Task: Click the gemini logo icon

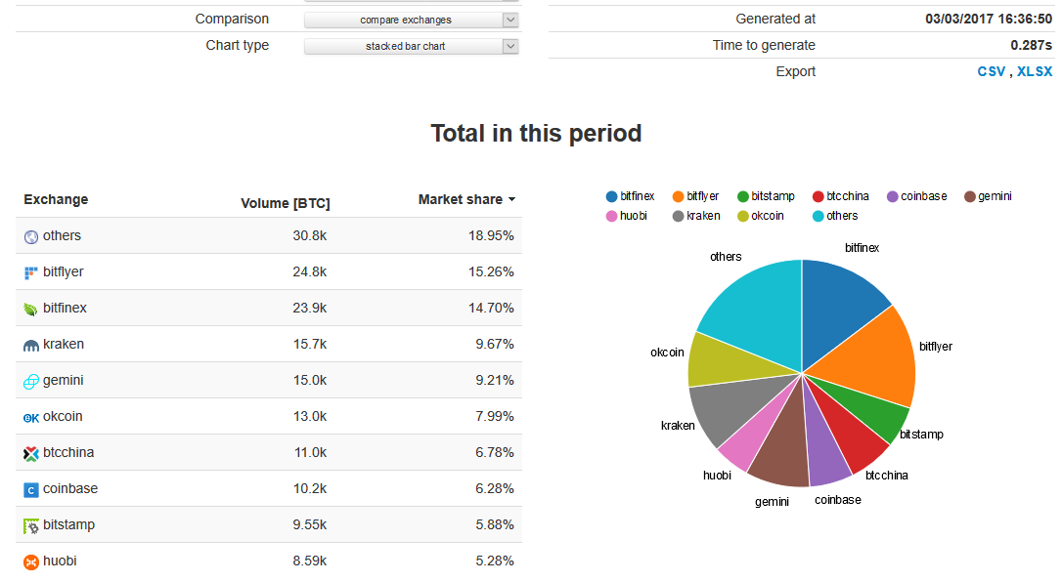Action: pos(31,381)
